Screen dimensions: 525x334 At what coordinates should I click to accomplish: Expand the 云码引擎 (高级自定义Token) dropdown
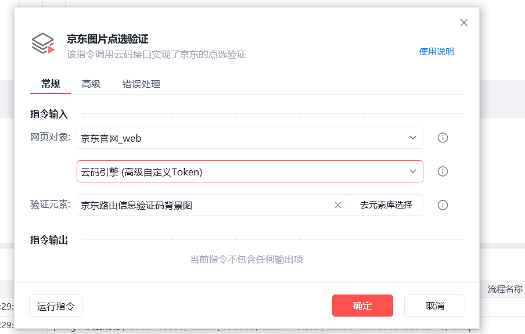pyautogui.click(x=250, y=171)
